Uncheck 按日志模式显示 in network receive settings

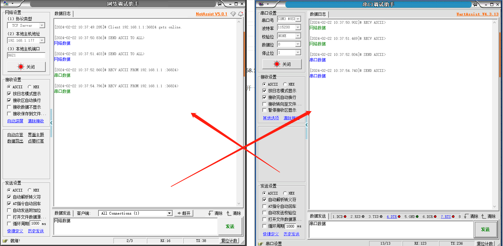tap(9, 94)
